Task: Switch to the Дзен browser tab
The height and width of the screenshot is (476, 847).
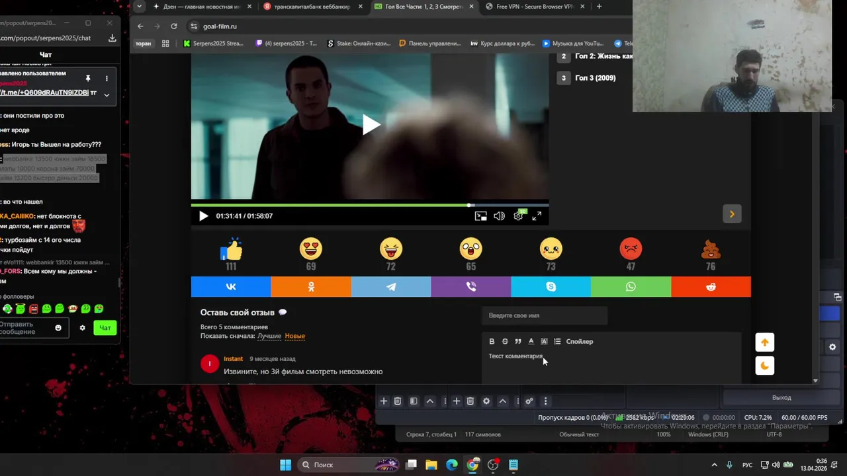Action: [x=201, y=7]
